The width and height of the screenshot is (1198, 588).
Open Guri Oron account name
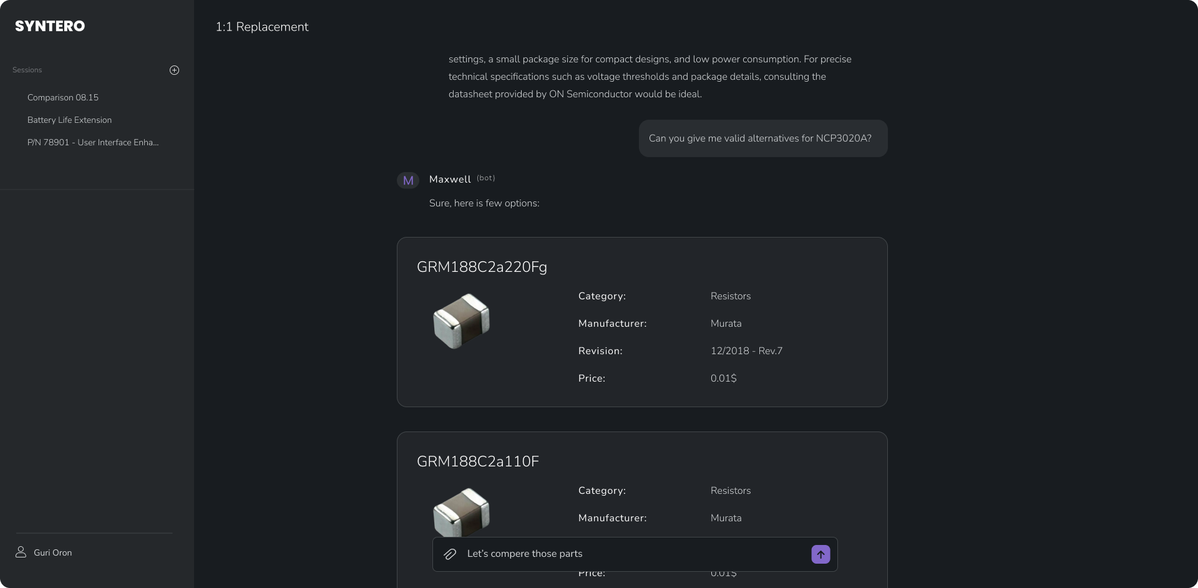[53, 553]
